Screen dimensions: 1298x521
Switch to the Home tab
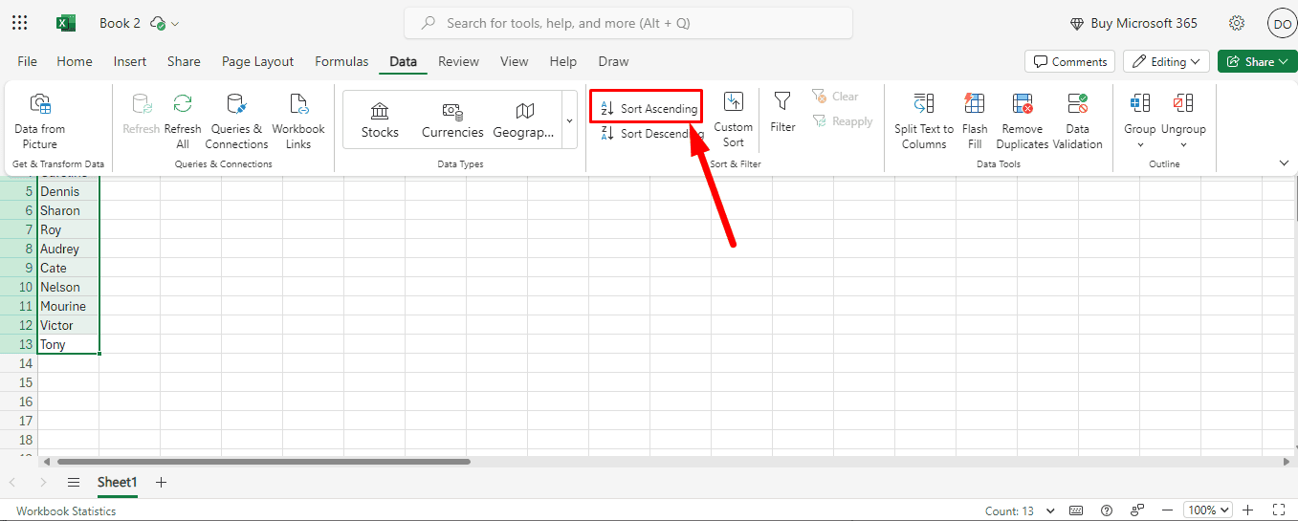[75, 61]
